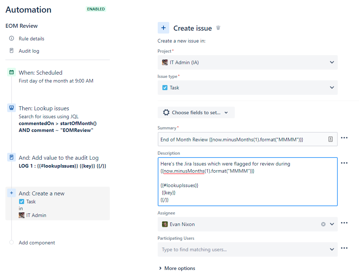Open the three-dot menu next to Assignee
The height and width of the screenshot is (279, 359).
coord(344,223)
